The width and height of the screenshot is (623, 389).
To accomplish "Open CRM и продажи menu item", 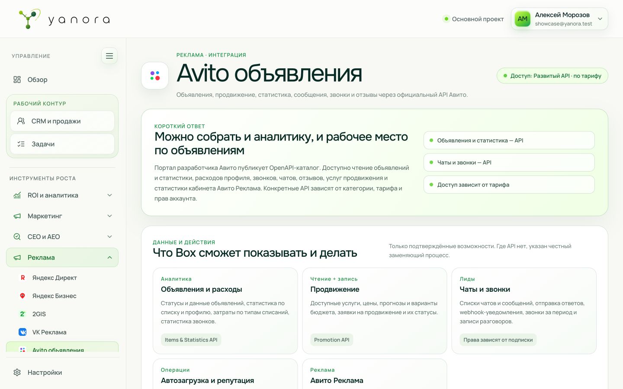I will tap(62, 121).
